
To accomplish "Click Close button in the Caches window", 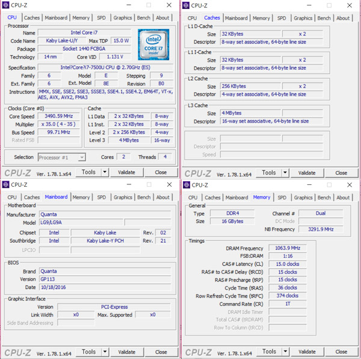I will pos(341,173).
